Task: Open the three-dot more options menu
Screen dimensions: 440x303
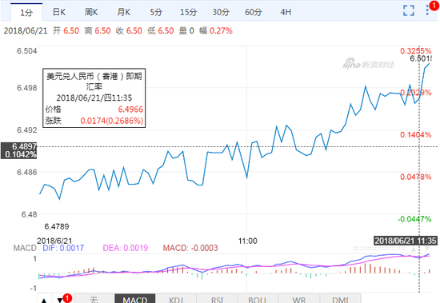Action: point(427,10)
